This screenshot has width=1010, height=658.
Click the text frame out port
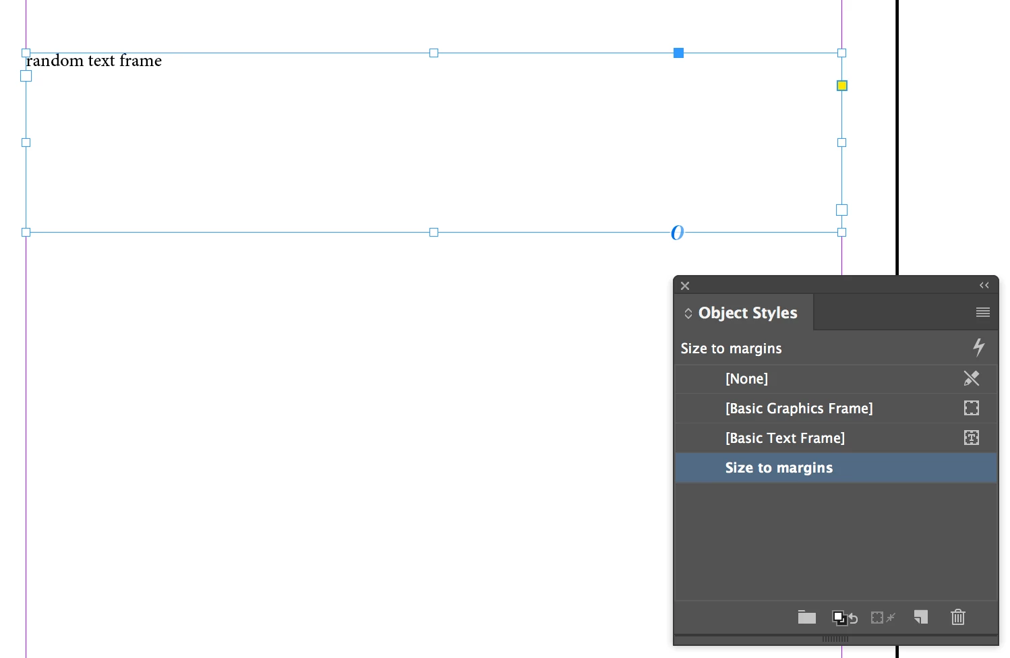click(841, 210)
